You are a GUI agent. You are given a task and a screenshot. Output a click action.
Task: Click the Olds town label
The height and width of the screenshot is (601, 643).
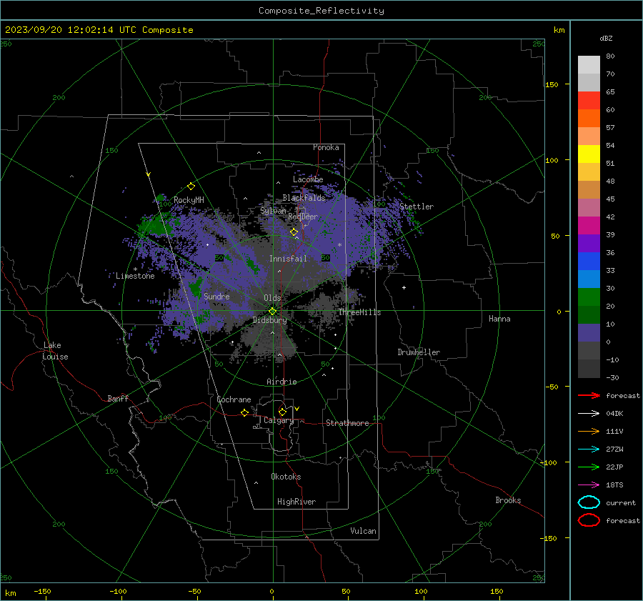(272, 298)
